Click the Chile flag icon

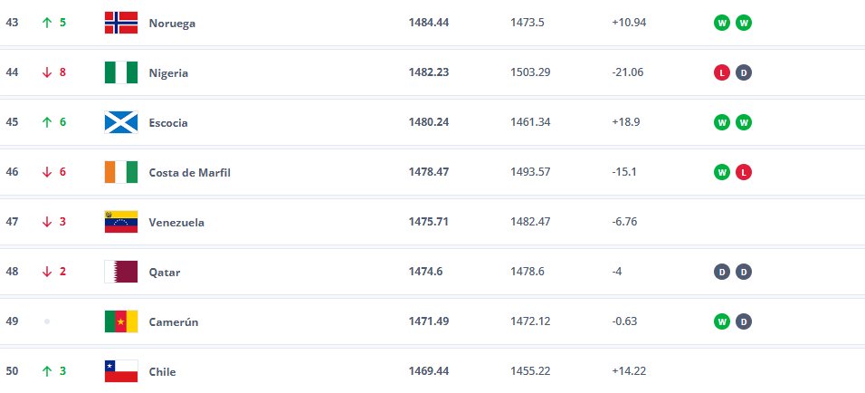point(121,371)
